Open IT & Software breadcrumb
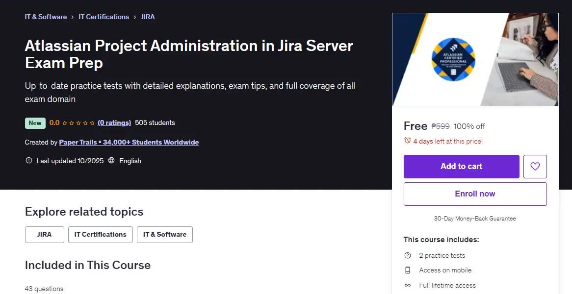 (46, 17)
